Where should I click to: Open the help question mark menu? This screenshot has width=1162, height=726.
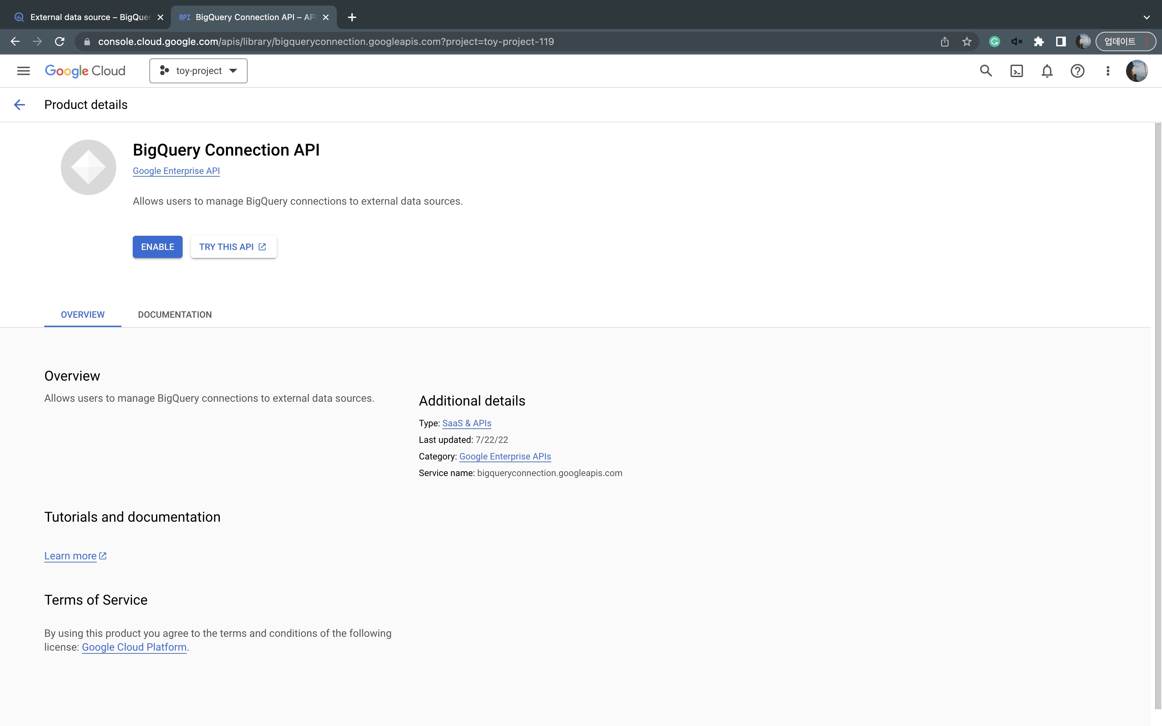pyautogui.click(x=1077, y=71)
